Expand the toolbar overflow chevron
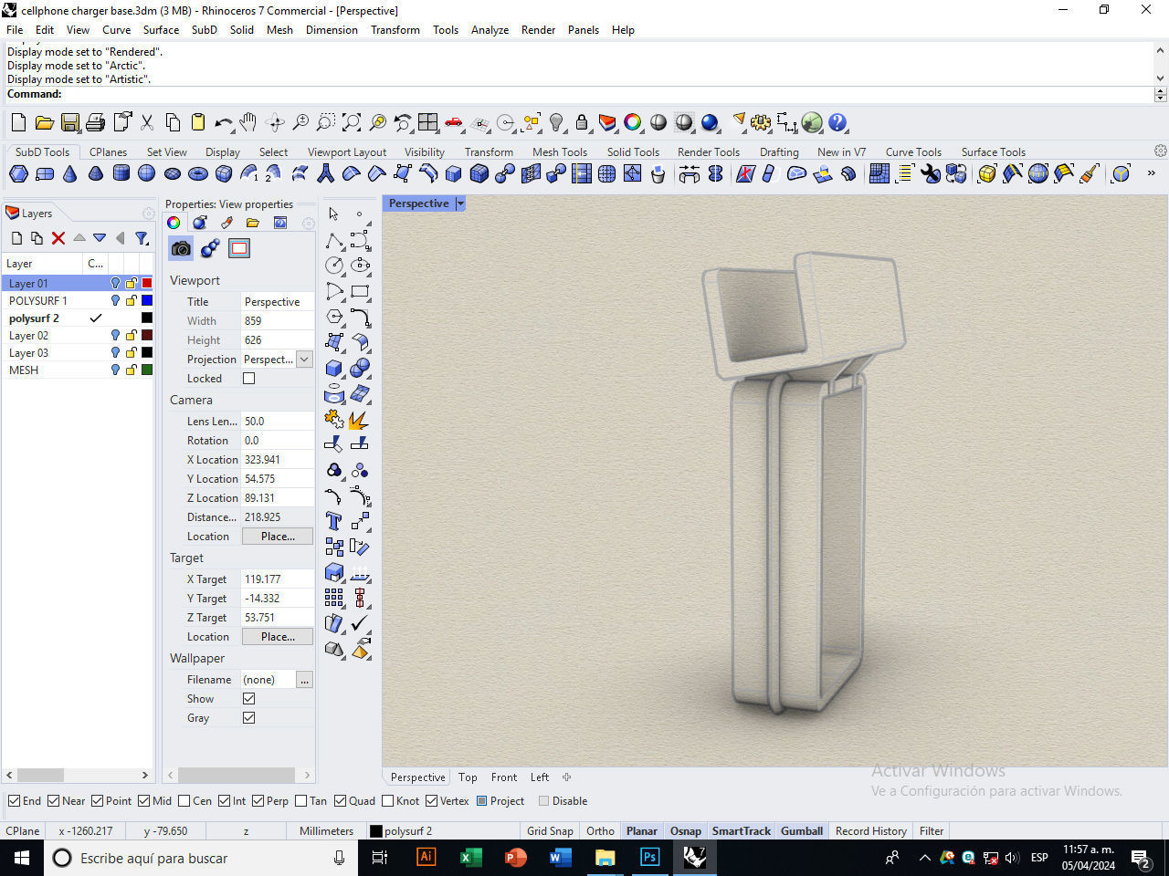Image resolution: width=1169 pixels, height=876 pixels. tap(1151, 173)
